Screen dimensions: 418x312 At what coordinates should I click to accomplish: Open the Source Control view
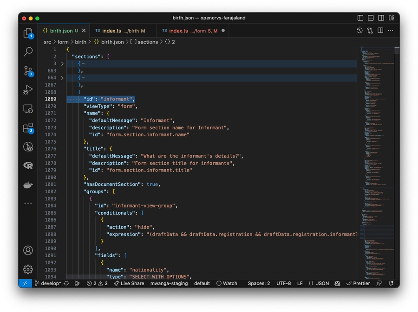[x=28, y=70]
